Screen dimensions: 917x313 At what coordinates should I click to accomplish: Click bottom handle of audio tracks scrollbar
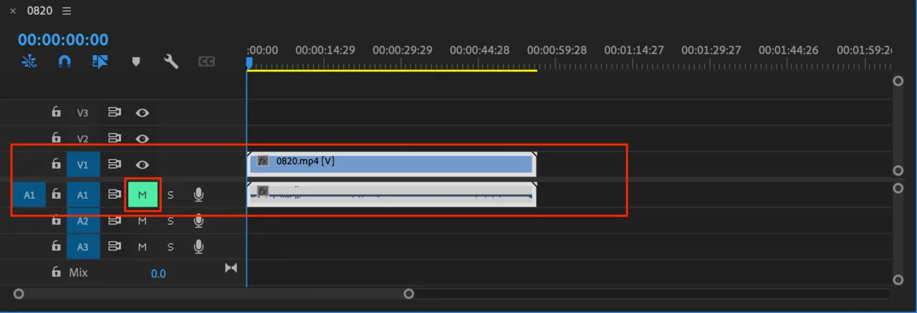pyautogui.click(x=898, y=279)
